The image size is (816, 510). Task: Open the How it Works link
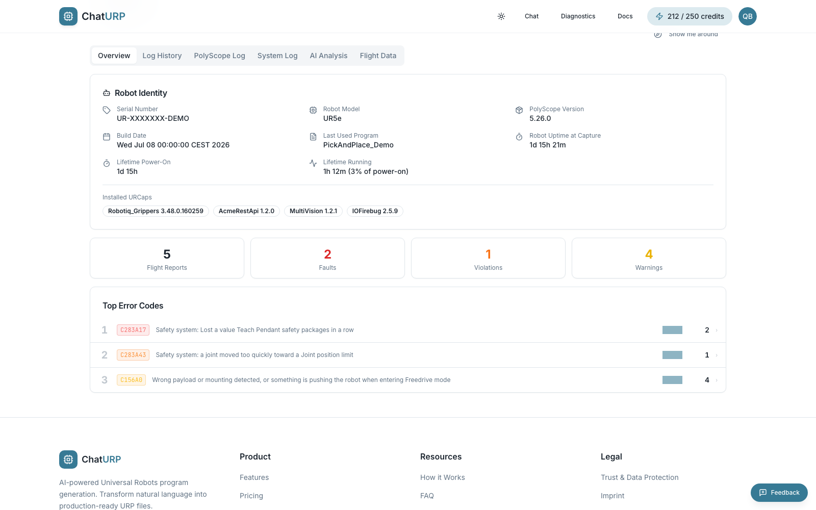pos(443,477)
